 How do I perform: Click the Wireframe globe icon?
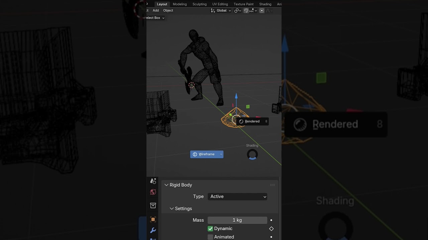pyautogui.click(x=195, y=154)
